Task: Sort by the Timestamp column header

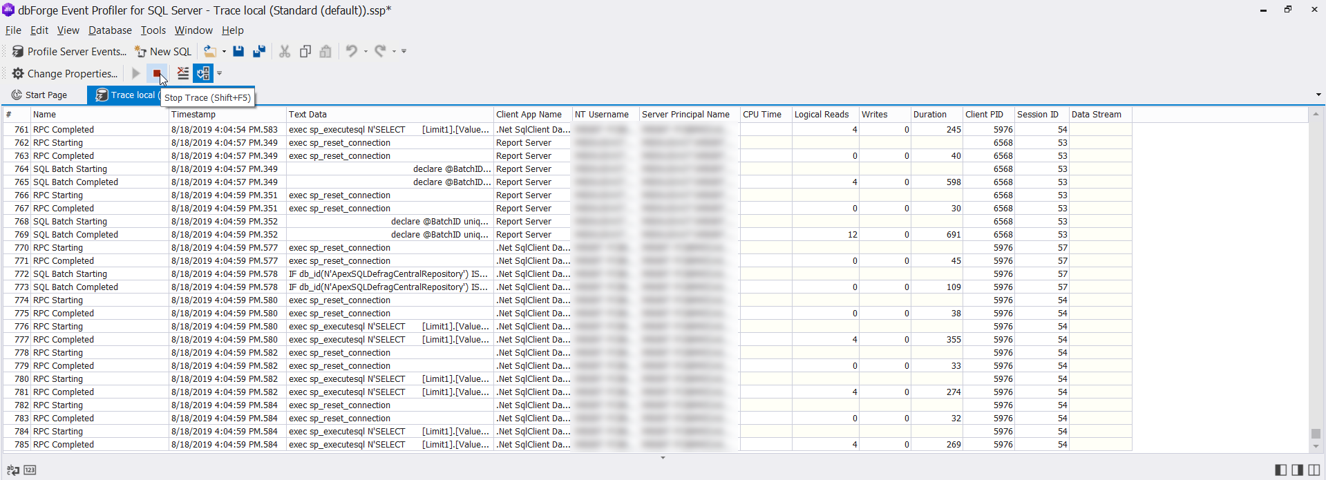Action: (227, 115)
